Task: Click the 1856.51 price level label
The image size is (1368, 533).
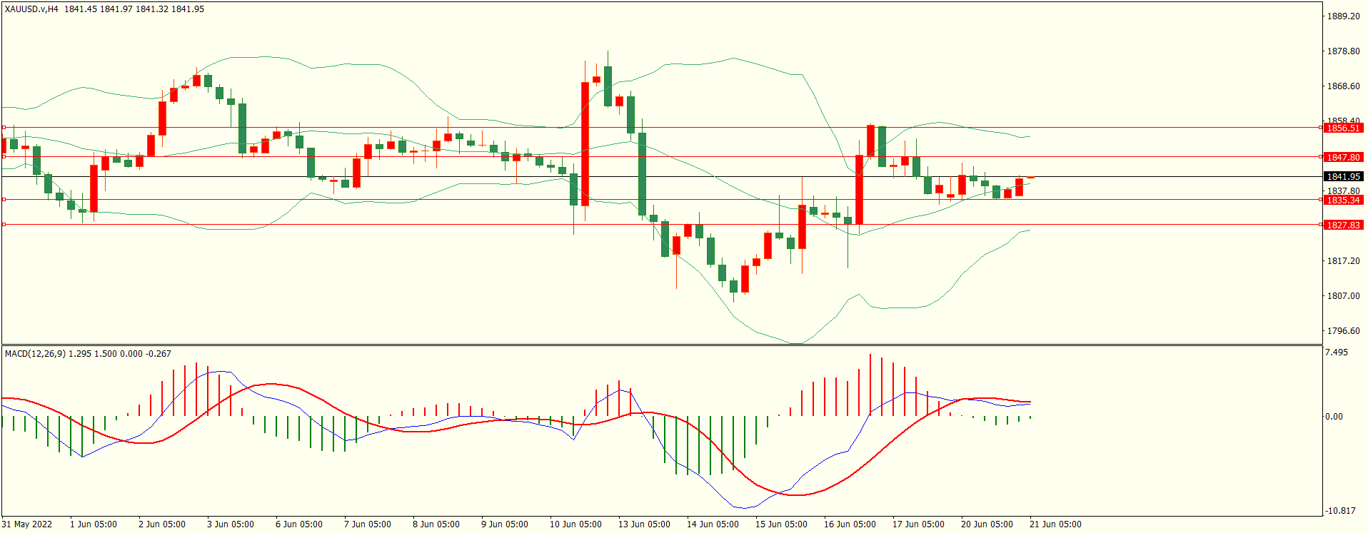Action: click(x=1343, y=128)
